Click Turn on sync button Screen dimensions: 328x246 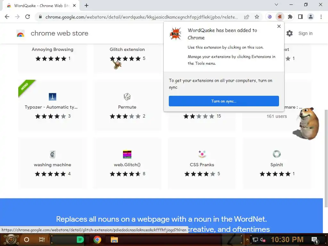click(224, 101)
